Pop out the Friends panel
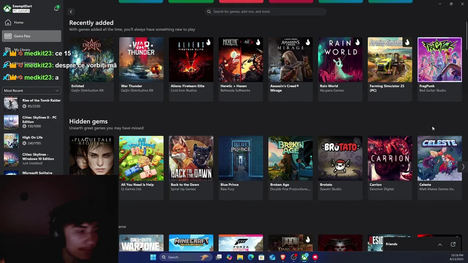Screen dimensions: 468x263 pyautogui.click(x=453, y=244)
